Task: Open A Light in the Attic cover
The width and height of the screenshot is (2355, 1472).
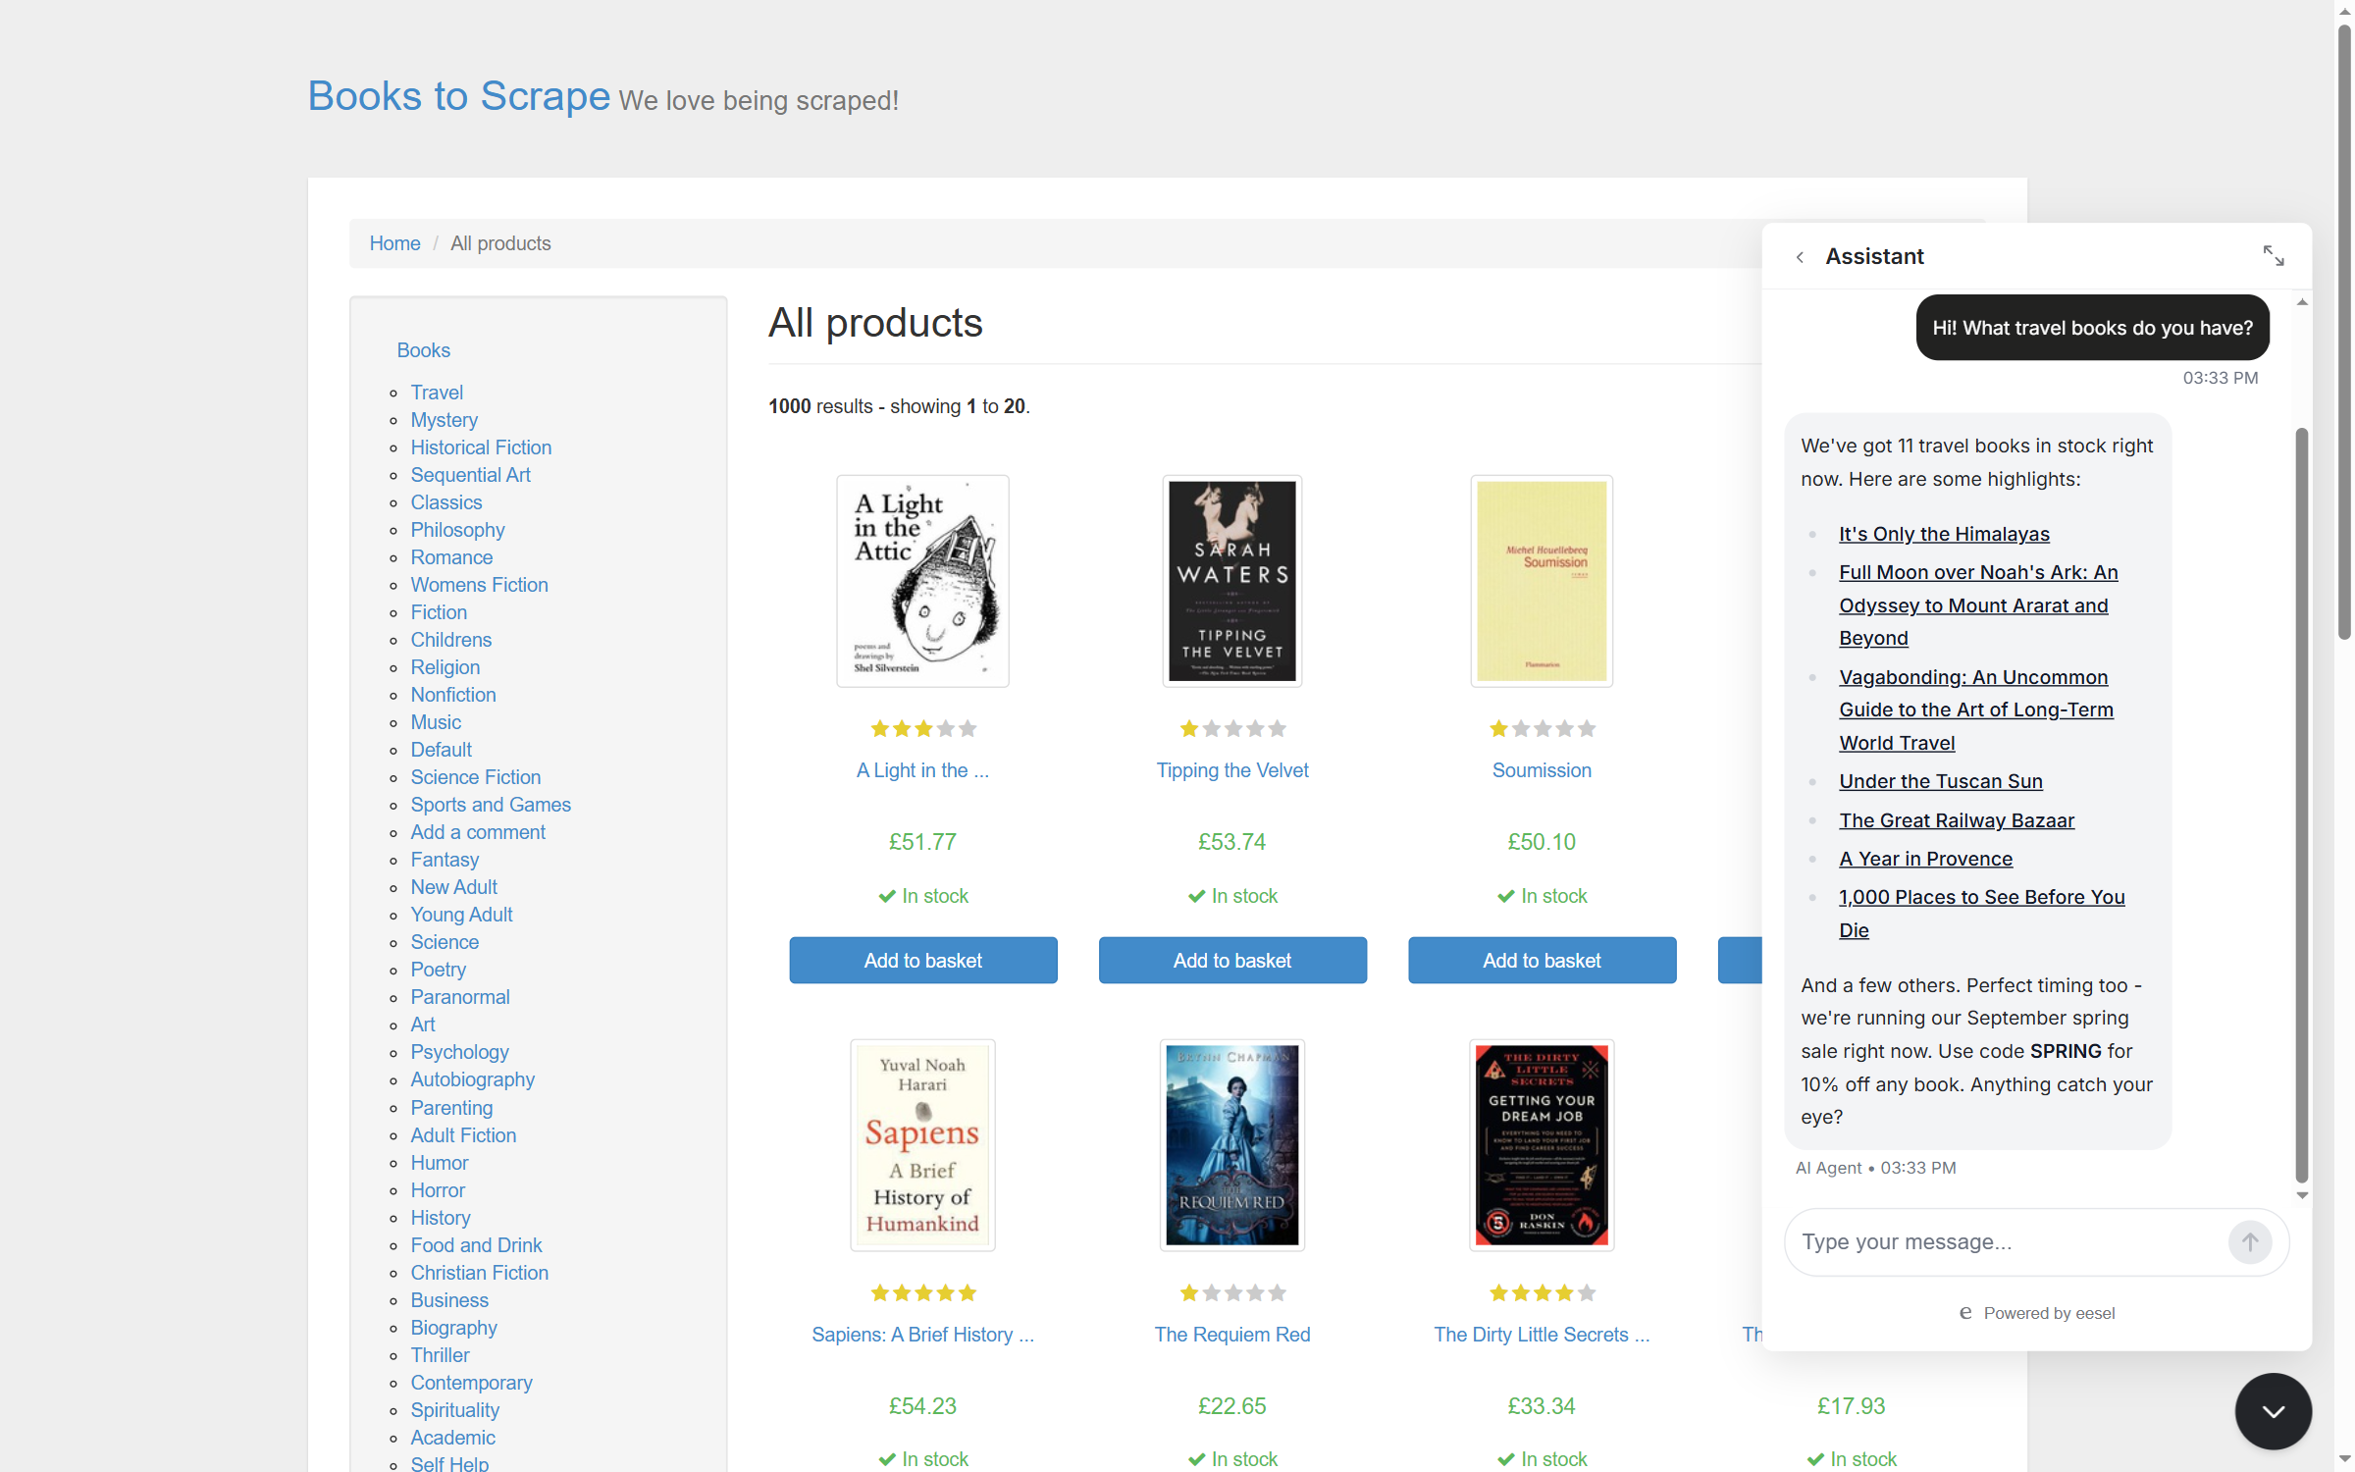Action: 922,581
